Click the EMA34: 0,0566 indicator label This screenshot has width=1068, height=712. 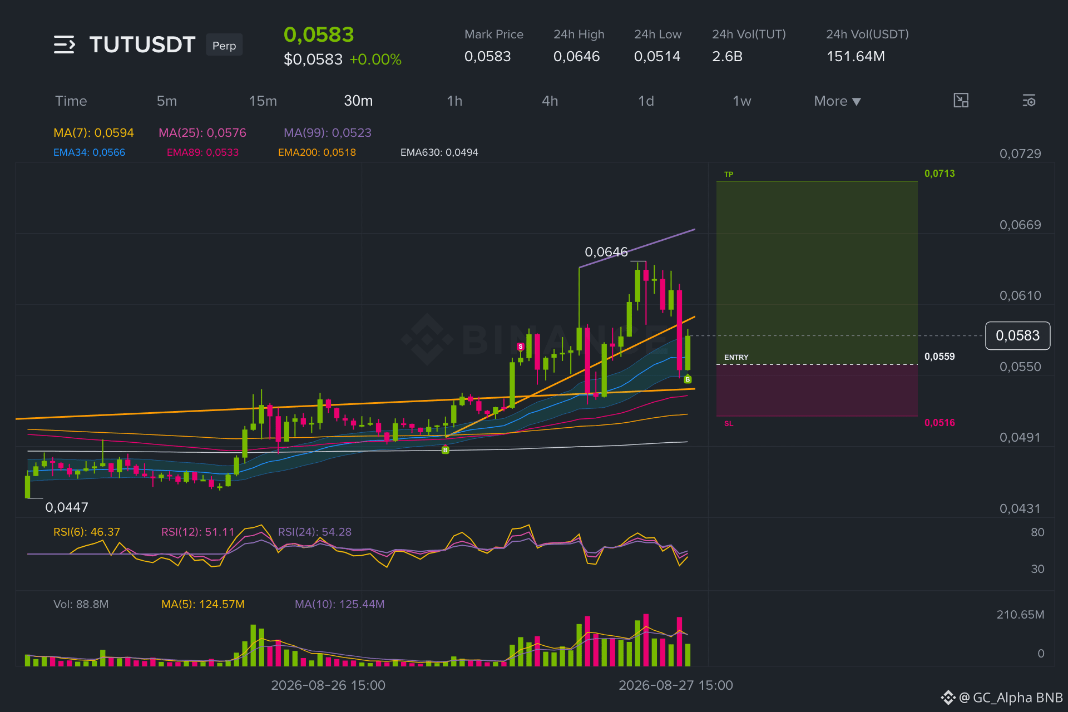pyautogui.click(x=89, y=152)
